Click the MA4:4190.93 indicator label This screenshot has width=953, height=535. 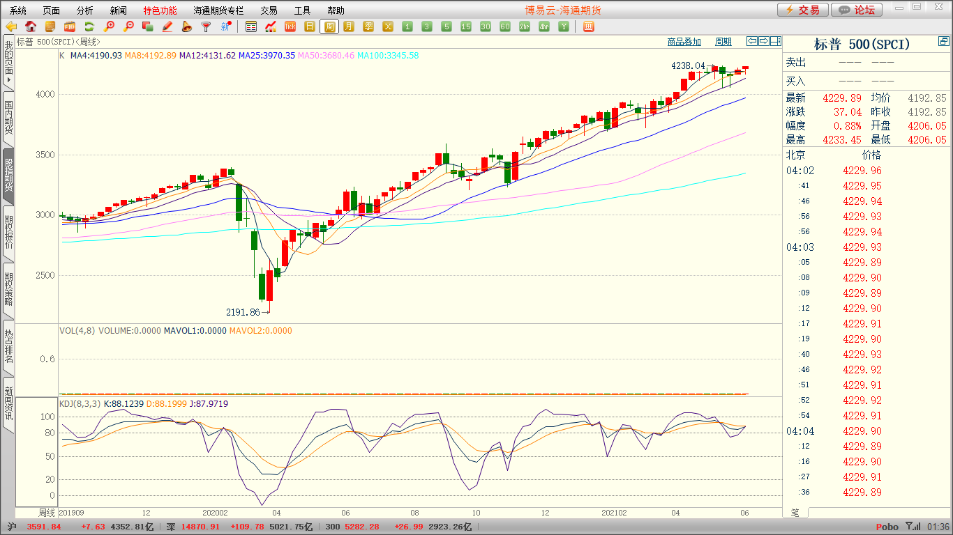tap(96, 55)
